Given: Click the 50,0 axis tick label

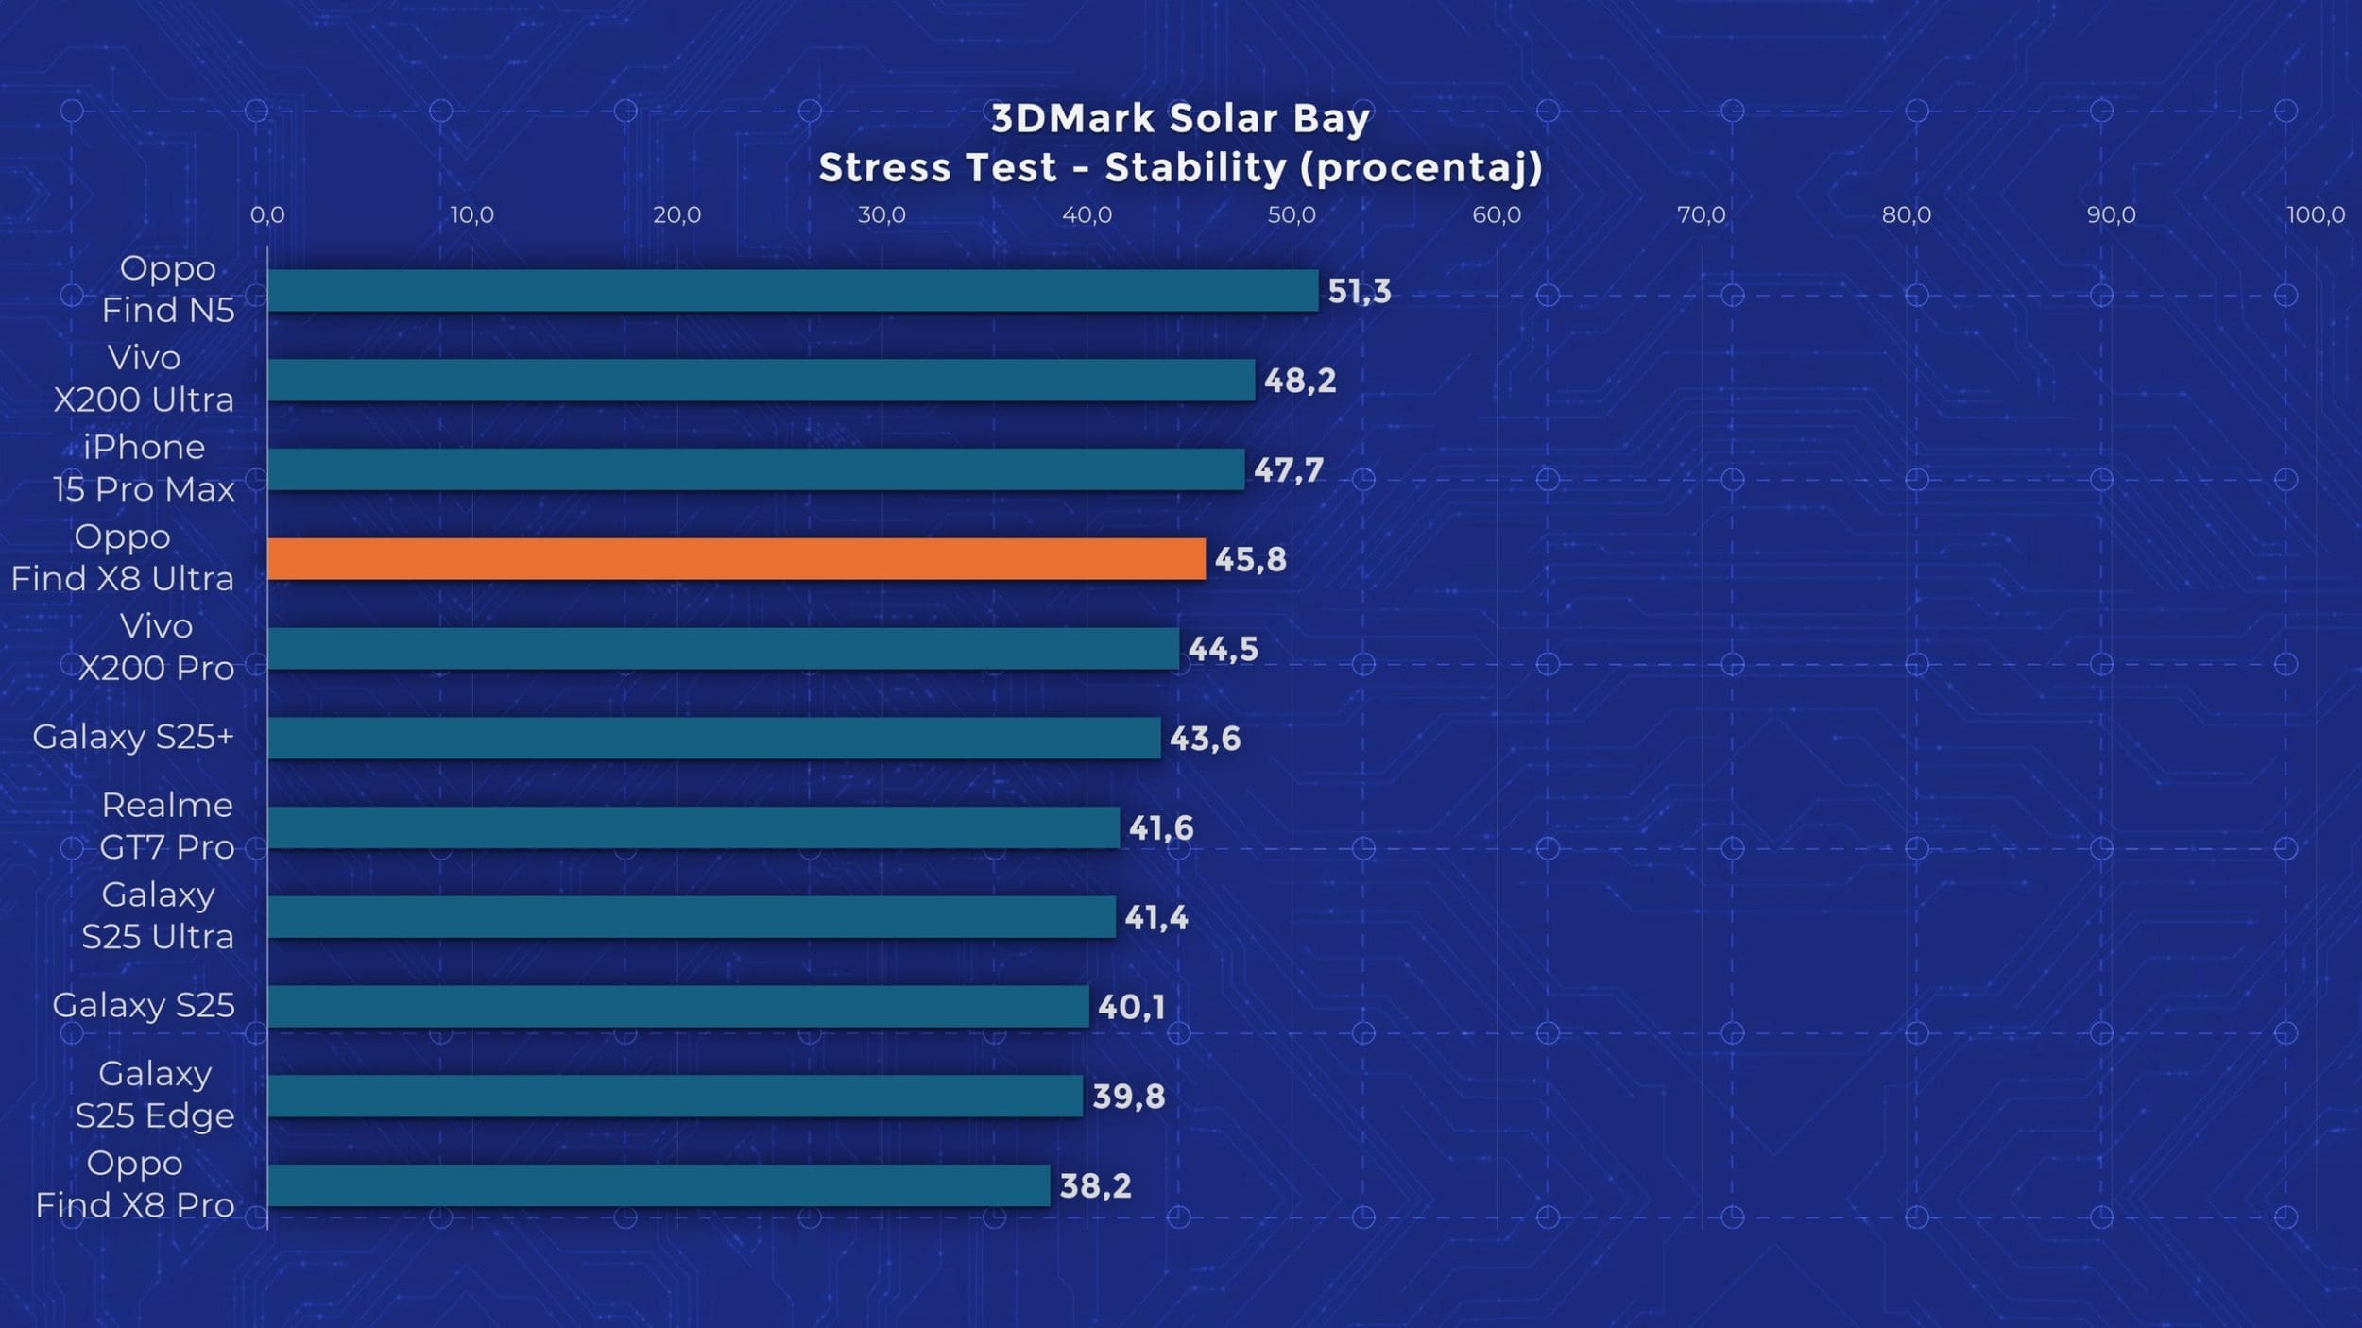Looking at the screenshot, I should click(1292, 214).
